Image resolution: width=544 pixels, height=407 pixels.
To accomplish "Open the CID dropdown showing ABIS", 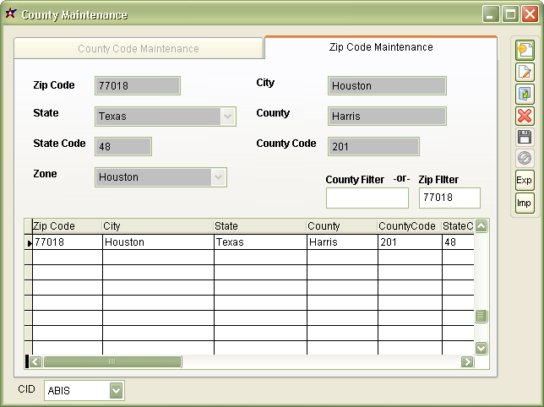I will (x=117, y=390).
